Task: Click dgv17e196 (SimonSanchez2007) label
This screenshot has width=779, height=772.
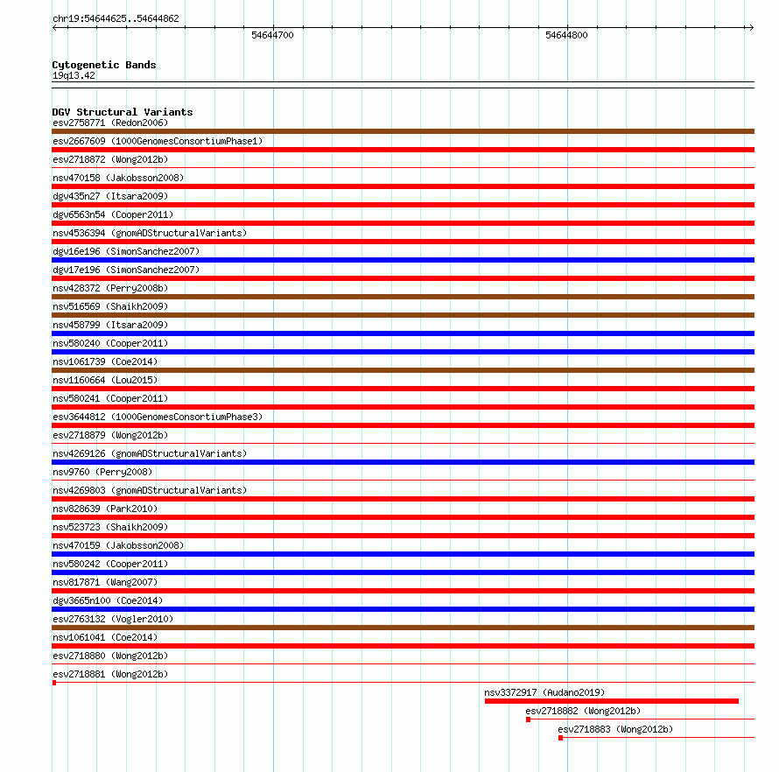Action: click(126, 270)
